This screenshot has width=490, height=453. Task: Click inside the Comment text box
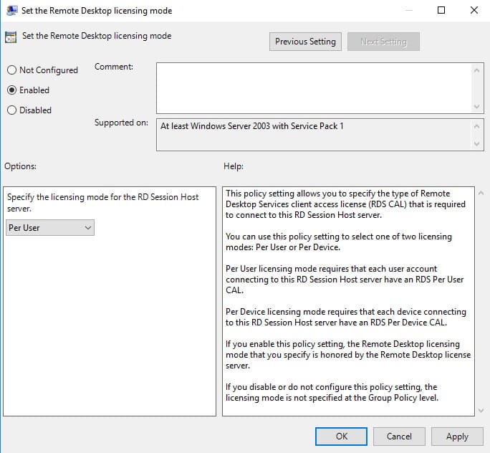pos(314,87)
